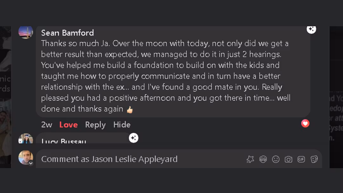Open avatar sticker picker in comment bar
This screenshot has width=343, height=193.
tap(263, 159)
